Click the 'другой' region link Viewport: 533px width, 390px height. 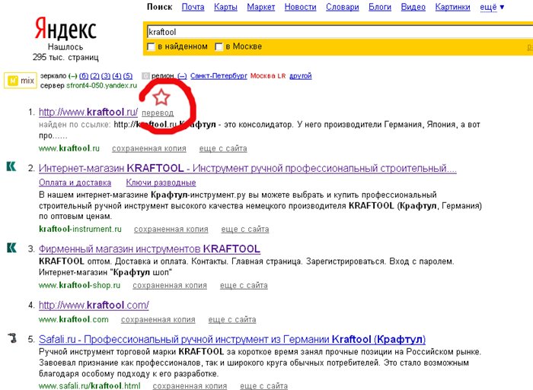pos(301,76)
